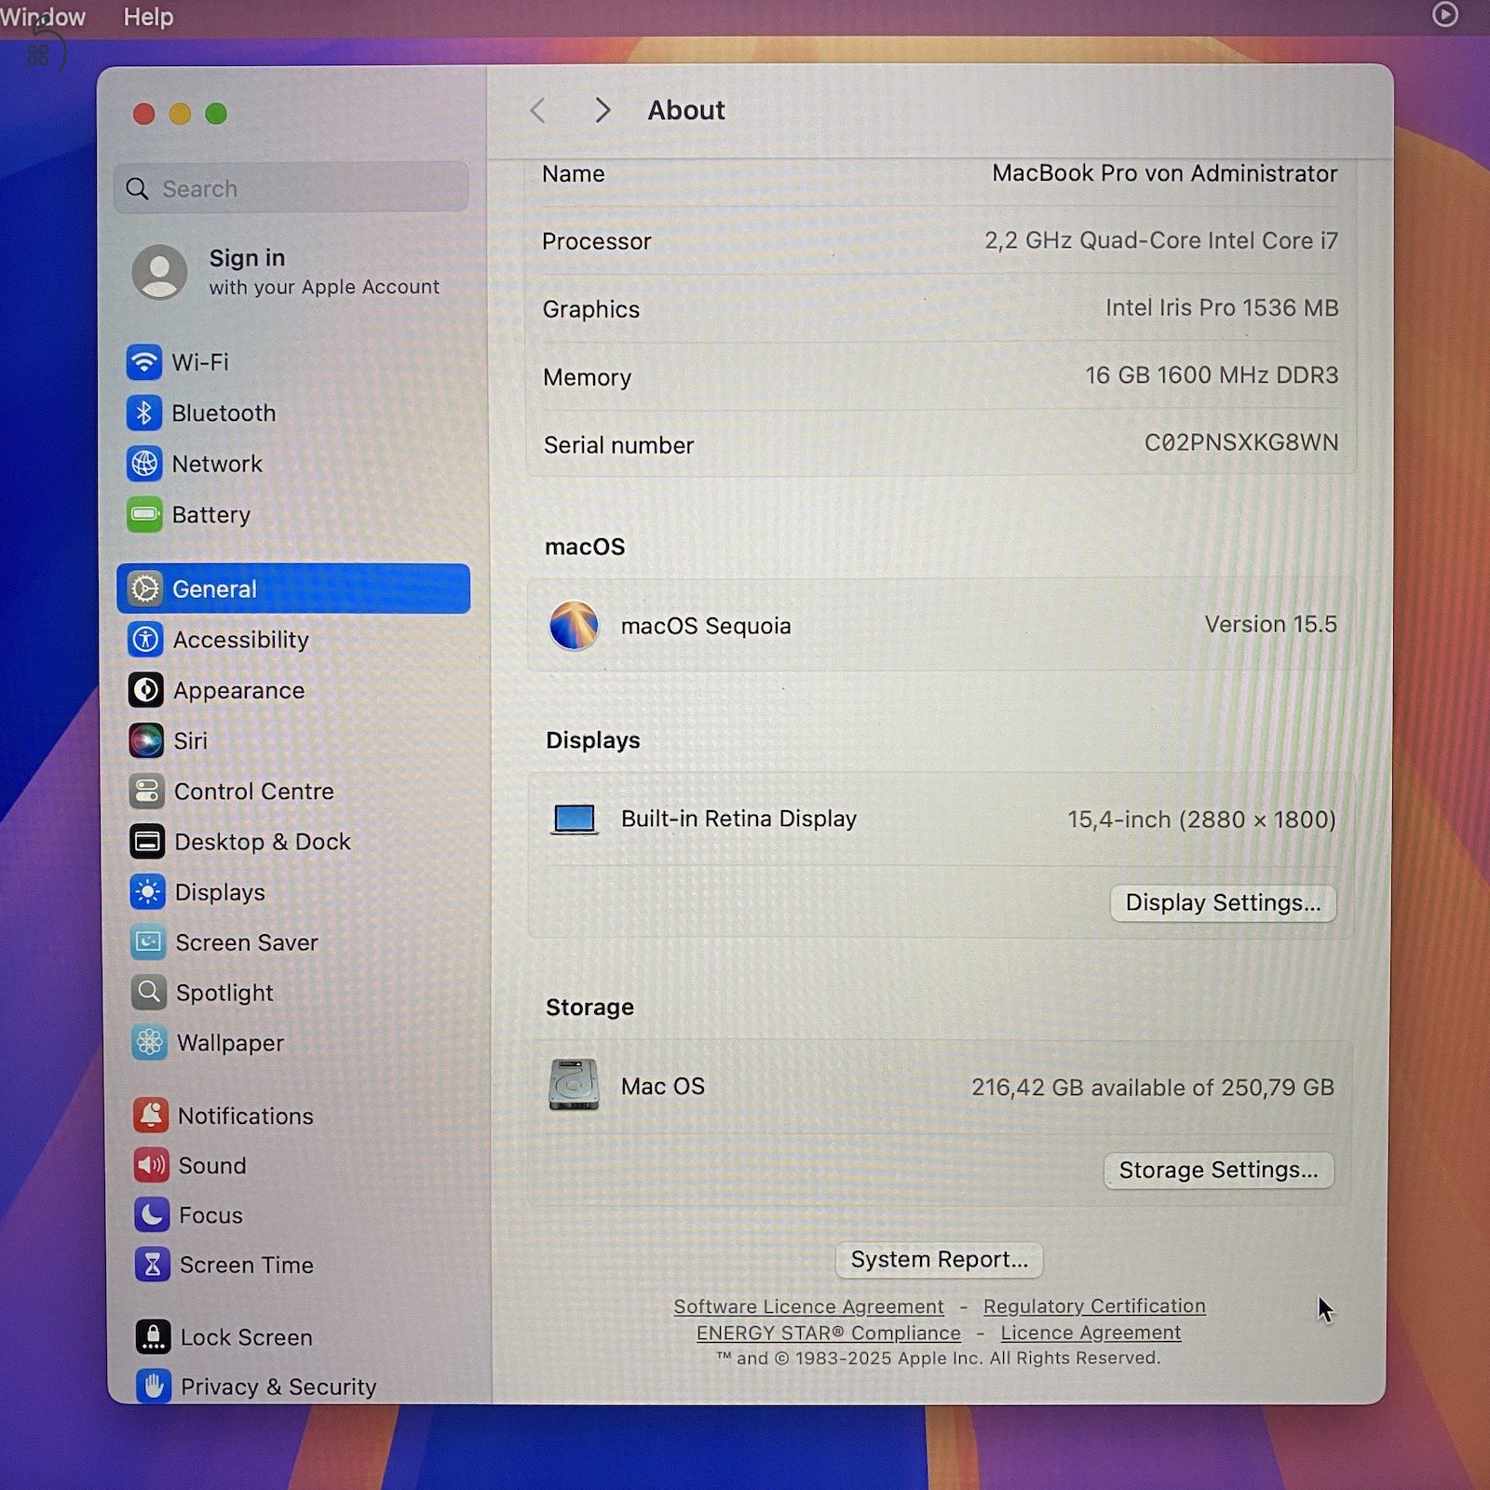
Task: Select the Network globe icon
Action: pyautogui.click(x=144, y=463)
